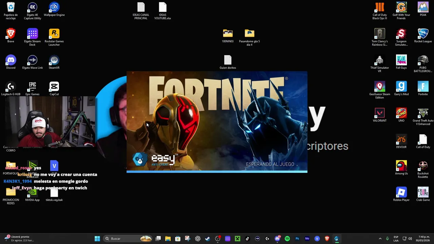The image size is (434, 244).
Task: Select Tom Clancy's Rainbow Six shortcut
Action: point(380,37)
